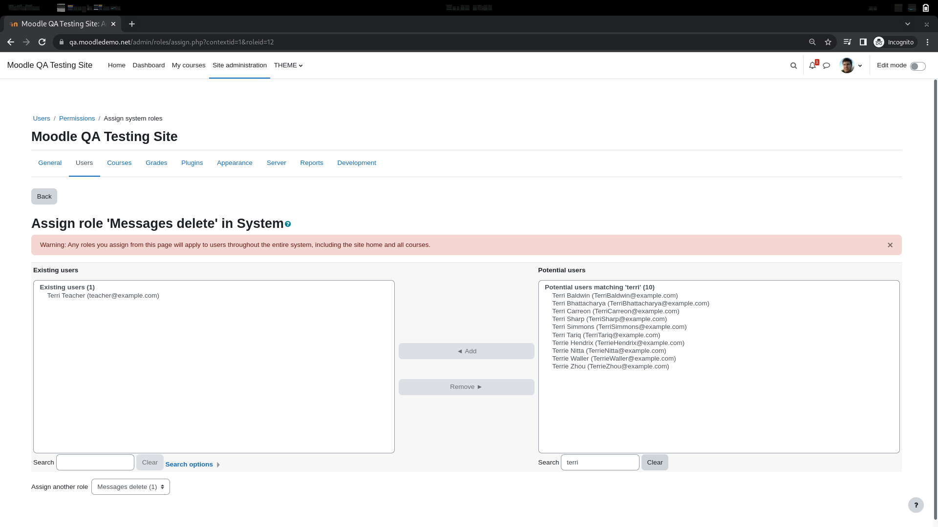Select potential user Terri Baldwin

point(615,296)
